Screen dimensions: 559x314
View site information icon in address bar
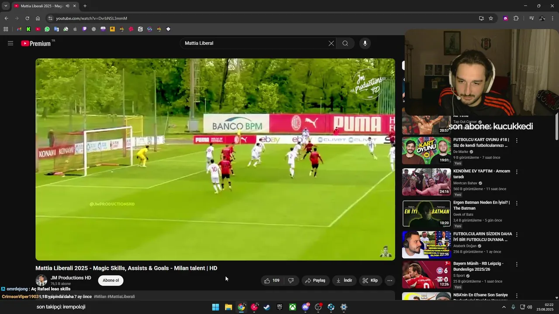[x=50, y=18]
